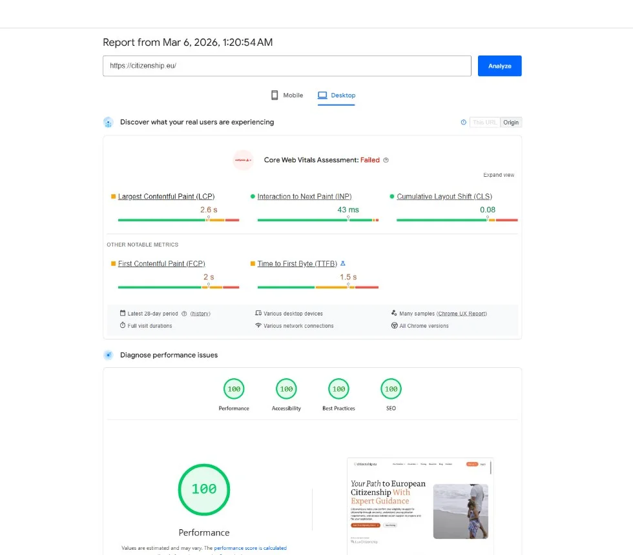The width and height of the screenshot is (633, 555).
Task: Switch the report scope to Origin
Action: point(511,122)
